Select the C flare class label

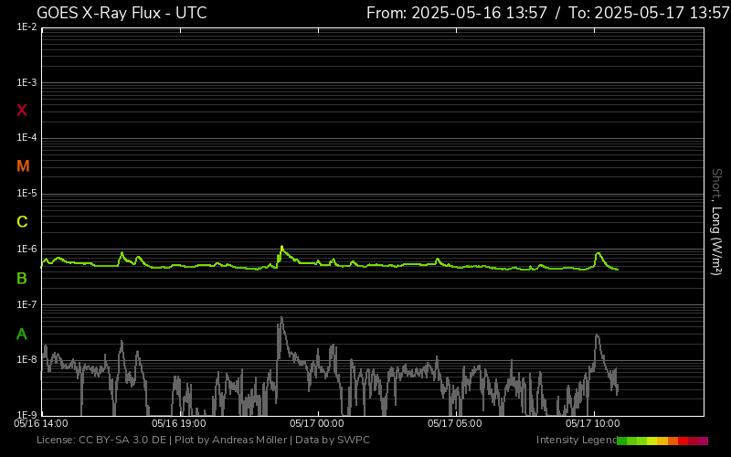pyautogui.click(x=22, y=222)
